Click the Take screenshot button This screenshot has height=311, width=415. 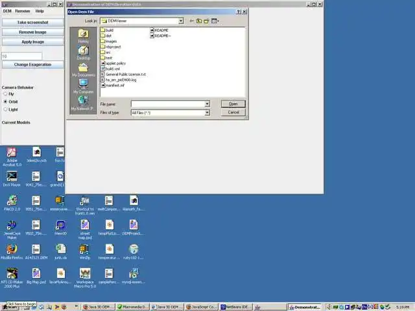click(32, 23)
